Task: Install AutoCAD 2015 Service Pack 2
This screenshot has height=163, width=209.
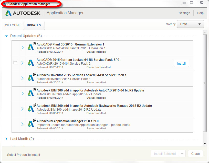Action: 181,64
